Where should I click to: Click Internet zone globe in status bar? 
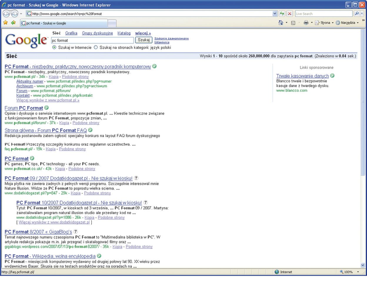(277, 272)
